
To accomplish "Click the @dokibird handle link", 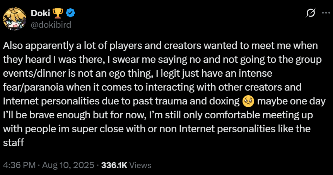I will coord(51,24).
